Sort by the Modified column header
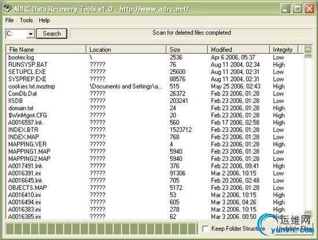The width and height of the screenshot is (318, 240). pyautogui.click(x=238, y=50)
